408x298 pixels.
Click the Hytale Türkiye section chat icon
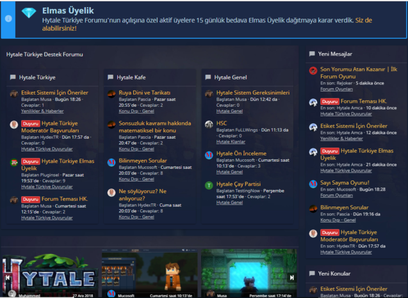13,77
